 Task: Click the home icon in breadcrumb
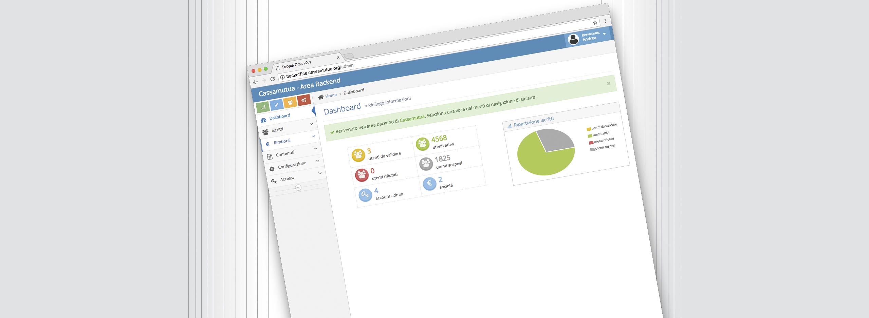click(321, 97)
